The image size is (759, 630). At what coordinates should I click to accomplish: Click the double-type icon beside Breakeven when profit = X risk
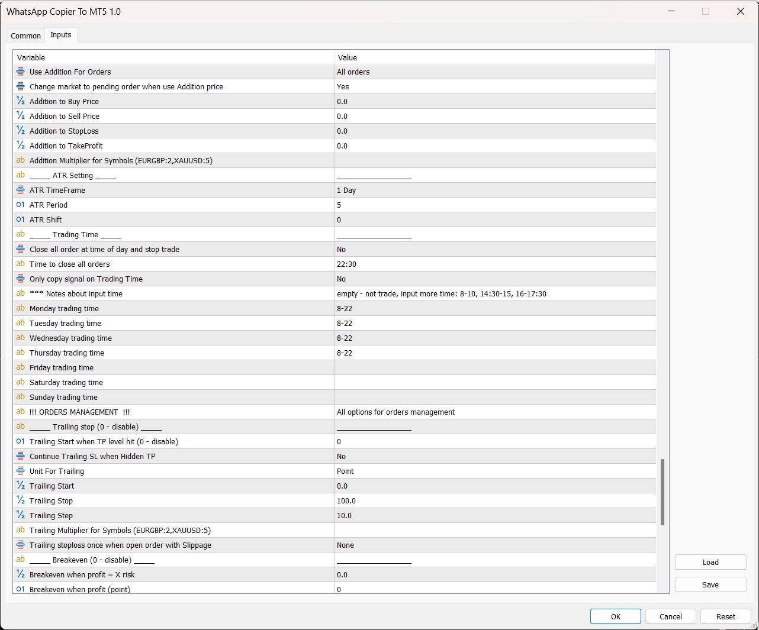point(21,574)
